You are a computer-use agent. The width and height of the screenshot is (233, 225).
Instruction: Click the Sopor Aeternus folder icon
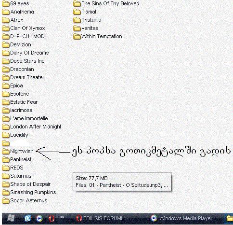pos(6,200)
